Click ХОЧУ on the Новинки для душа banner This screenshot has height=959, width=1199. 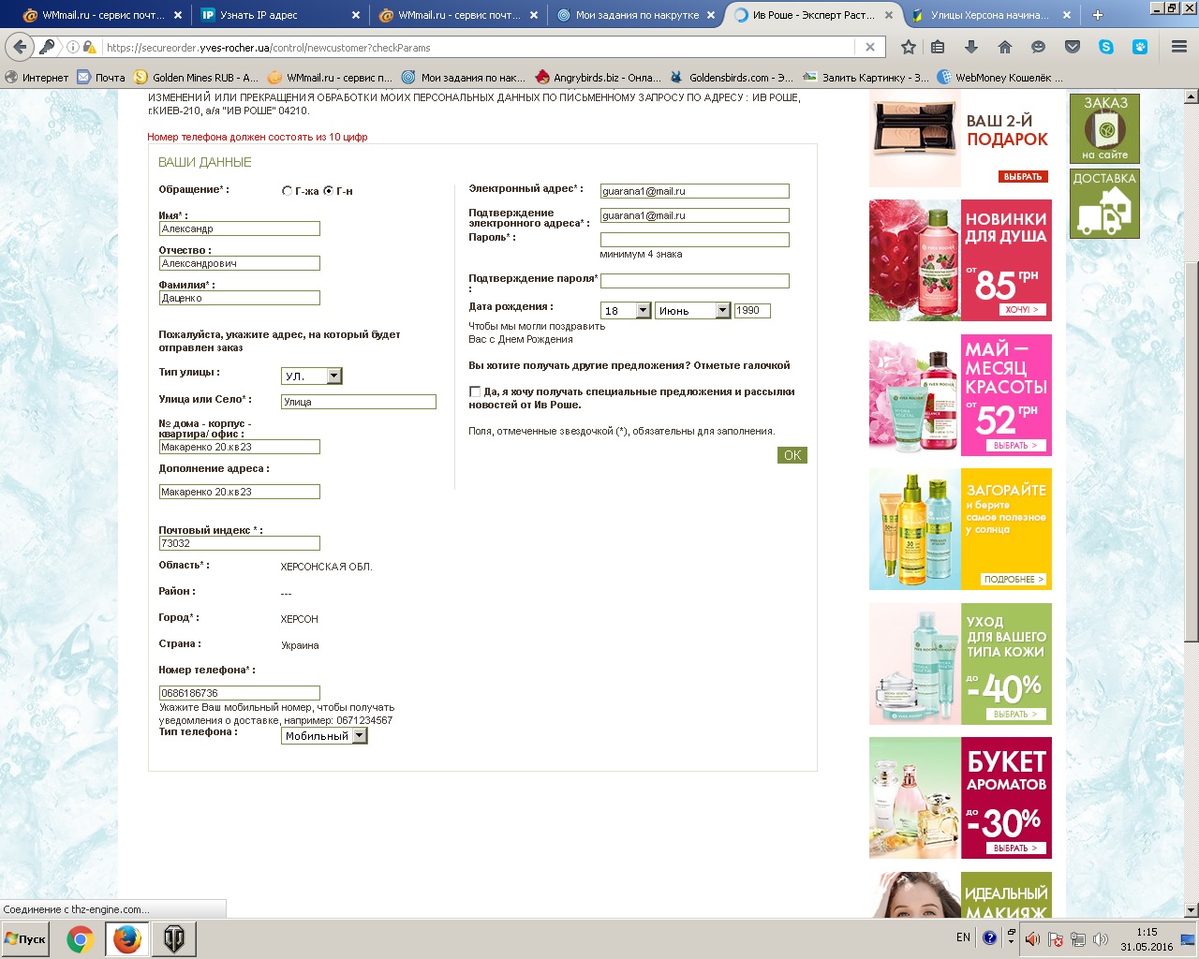coord(1021,309)
